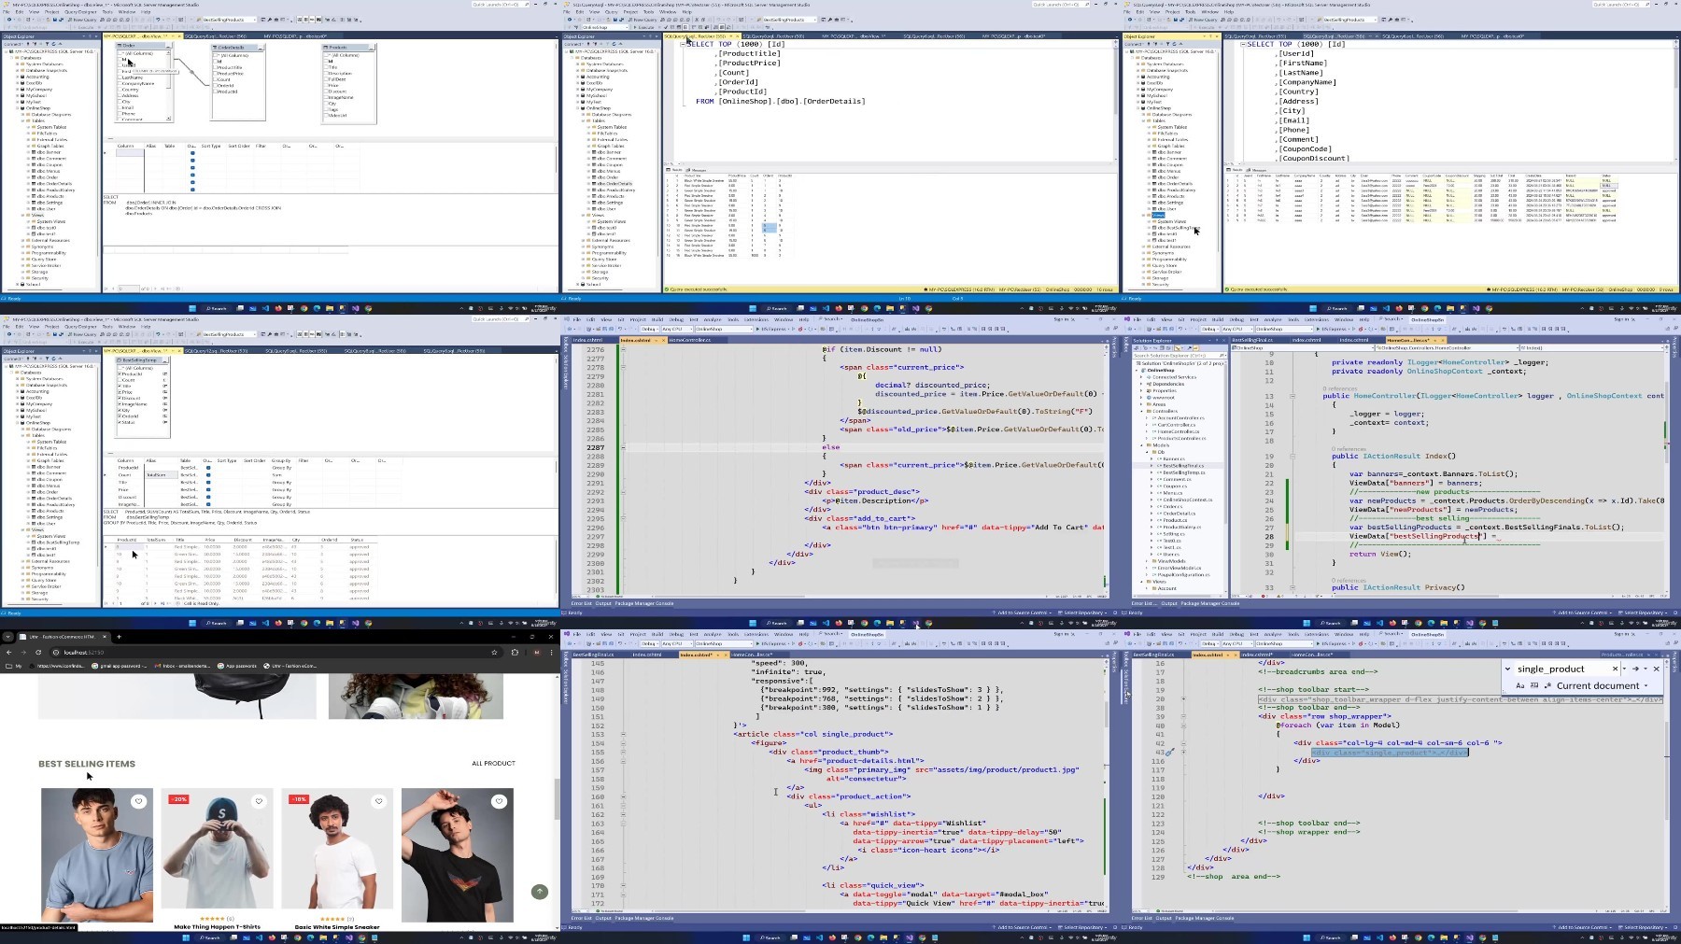The height and width of the screenshot is (944, 1681).
Task: Click Add to Source Control in the find box window
Action: 1583,927
